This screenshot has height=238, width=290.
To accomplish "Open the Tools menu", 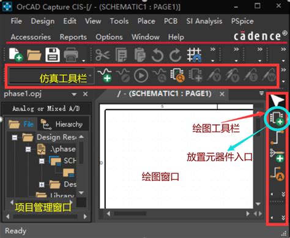I will 119,21.
